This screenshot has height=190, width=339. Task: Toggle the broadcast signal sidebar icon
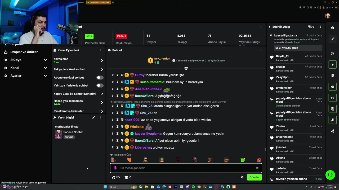pyautogui.click(x=333, y=98)
